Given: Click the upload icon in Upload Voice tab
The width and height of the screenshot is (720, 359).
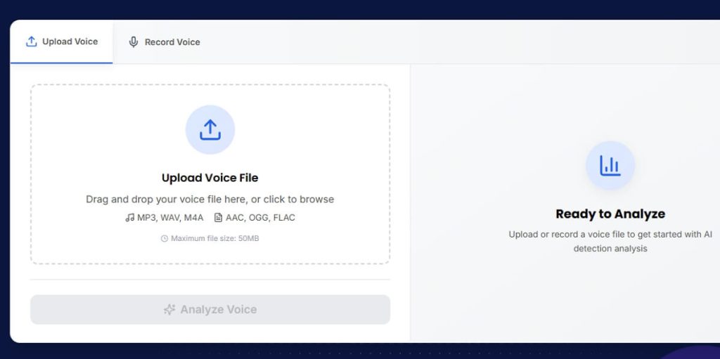Looking at the screenshot, I should tap(31, 41).
